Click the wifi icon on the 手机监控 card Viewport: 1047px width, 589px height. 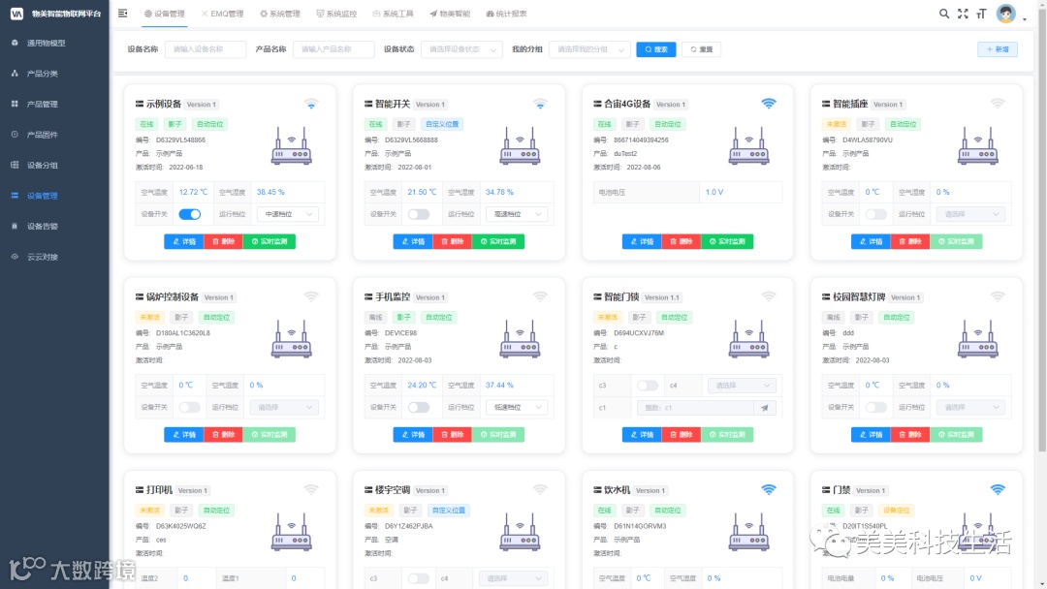click(x=540, y=296)
